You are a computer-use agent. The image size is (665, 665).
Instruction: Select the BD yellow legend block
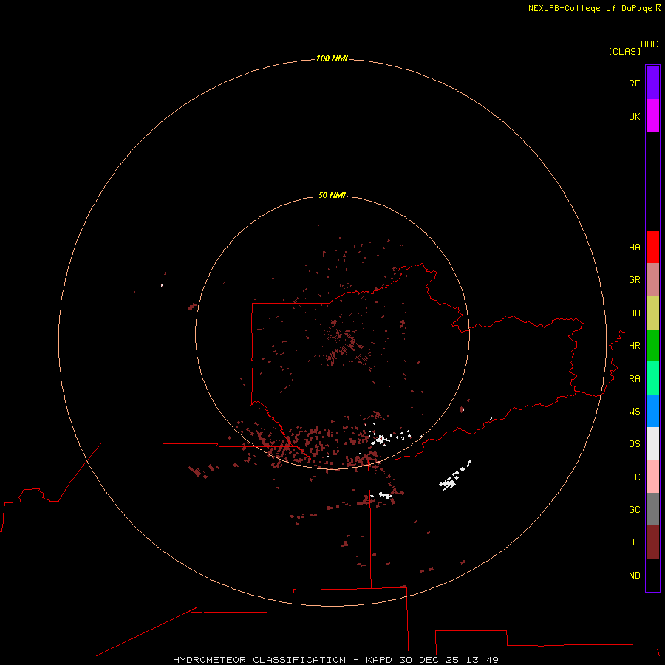pyautogui.click(x=652, y=313)
